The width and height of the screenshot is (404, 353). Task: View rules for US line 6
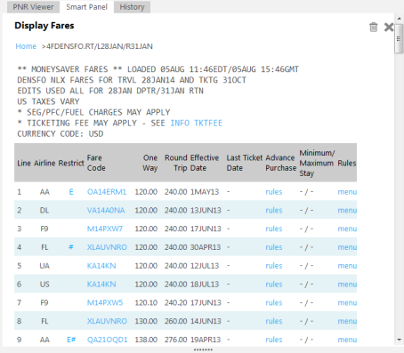pyautogui.click(x=274, y=284)
